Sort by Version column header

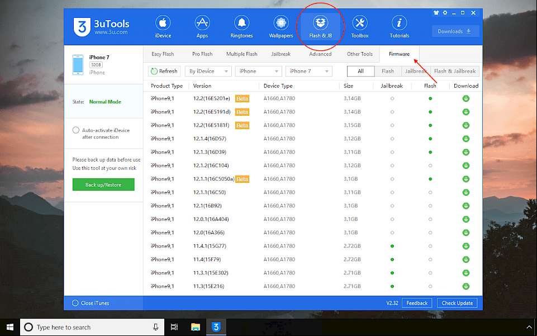(x=202, y=86)
